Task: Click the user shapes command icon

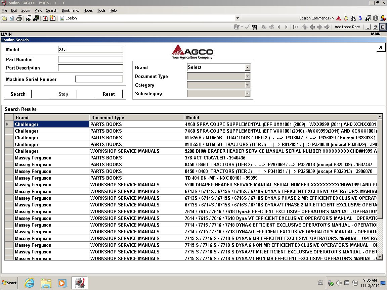Action: tap(383, 18)
